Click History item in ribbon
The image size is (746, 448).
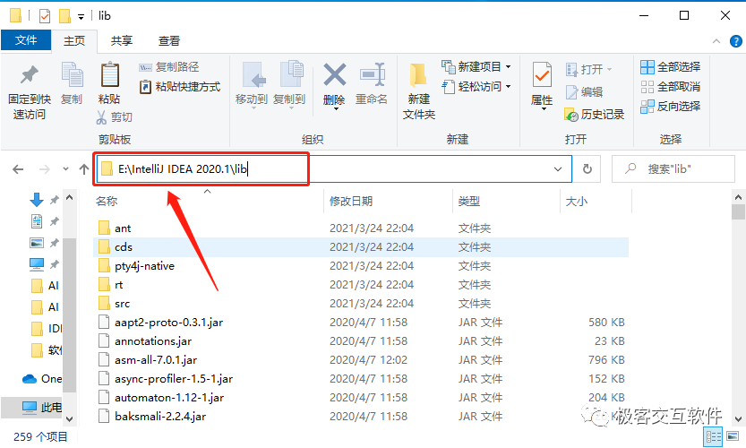point(595,115)
